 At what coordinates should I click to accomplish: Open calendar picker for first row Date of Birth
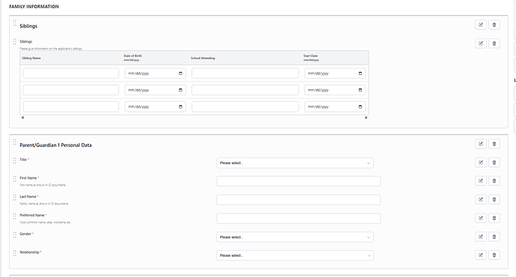180,73
